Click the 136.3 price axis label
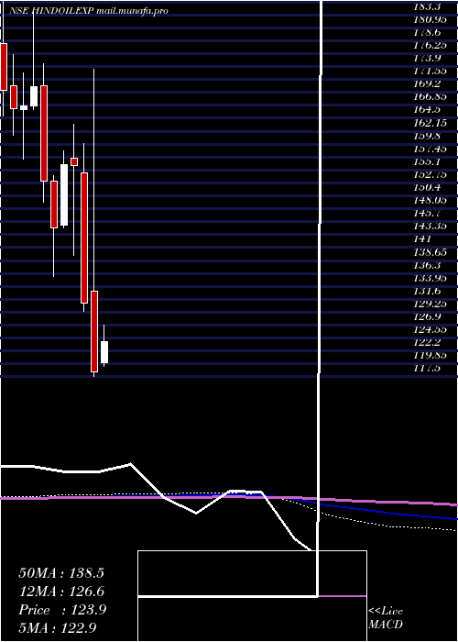 pos(427,264)
